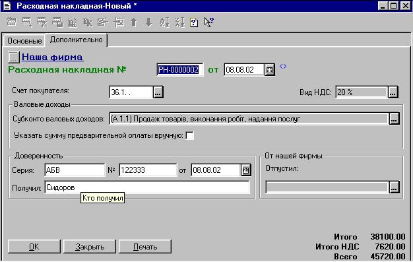Click the sort descending Z-A icon
The width and height of the screenshot is (413, 262).
tap(180, 22)
